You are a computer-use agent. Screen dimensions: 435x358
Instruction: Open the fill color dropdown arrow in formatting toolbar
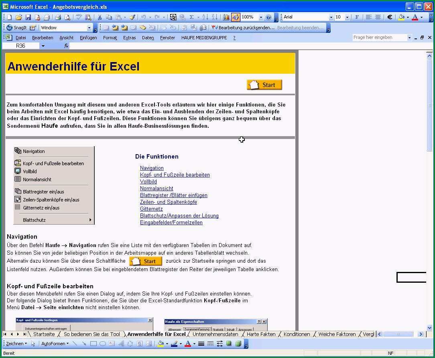(x=408, y=17)
